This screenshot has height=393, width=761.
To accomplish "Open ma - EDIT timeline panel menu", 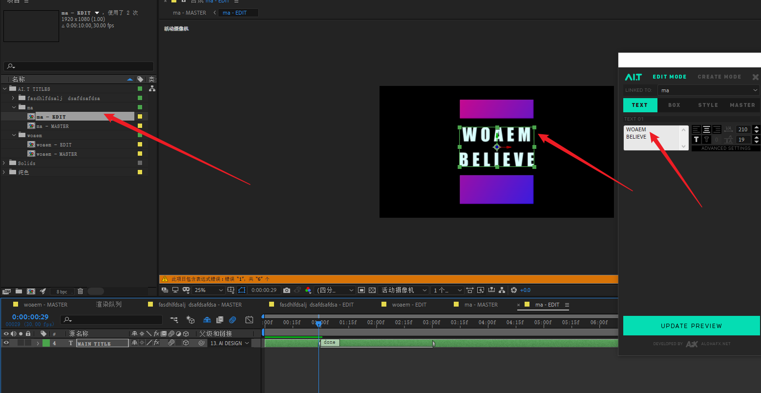I will click(567, 305).
